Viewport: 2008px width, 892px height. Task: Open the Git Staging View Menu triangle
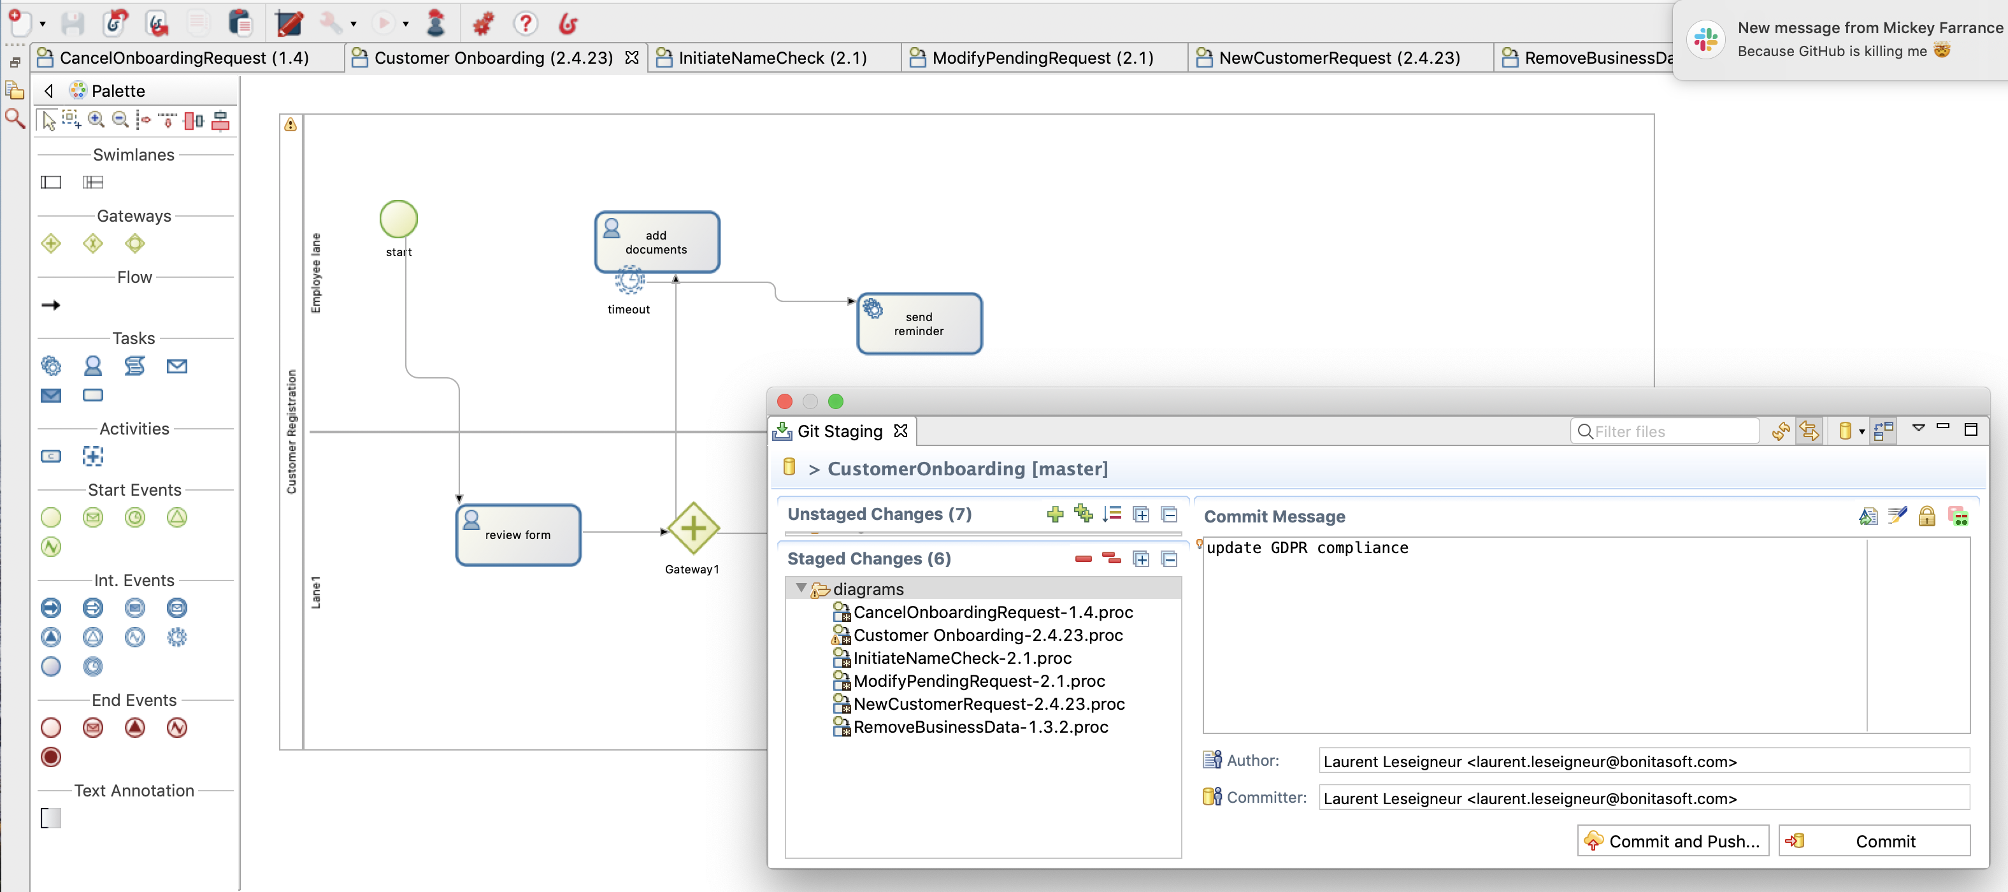1918,428
